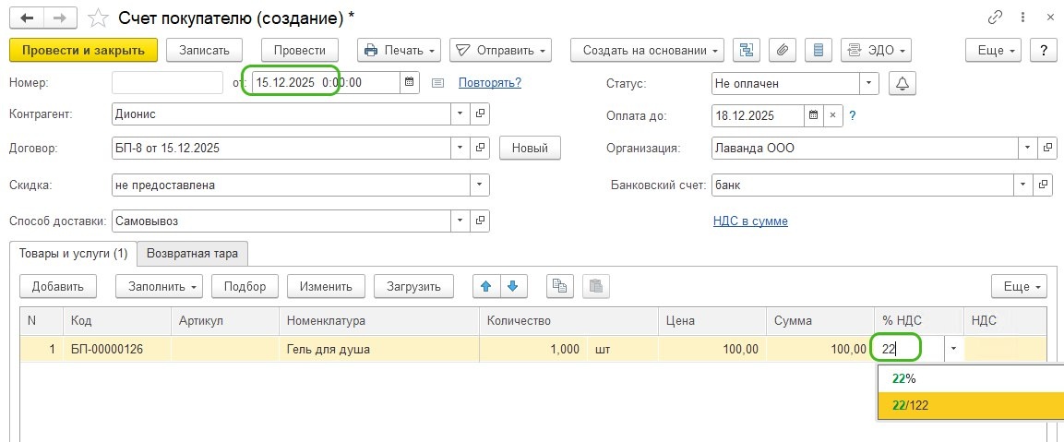Expand the Контрагент dropdown arrow
The height and width of the screenshot is (442, 1064).
tap(460, 114)
